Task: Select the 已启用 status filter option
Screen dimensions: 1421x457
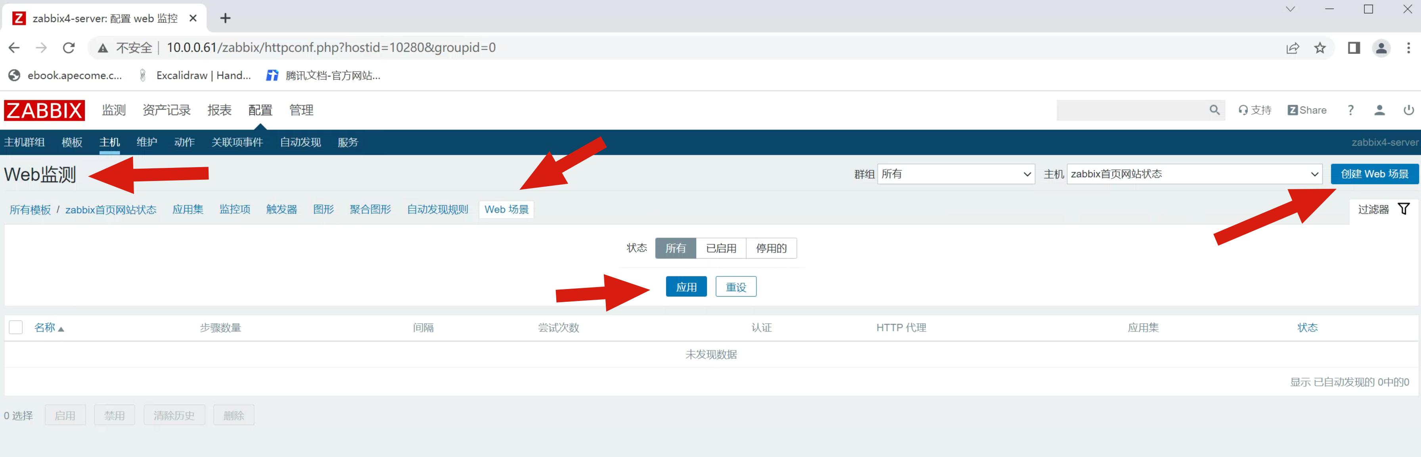Action: (x=720, y=248)
